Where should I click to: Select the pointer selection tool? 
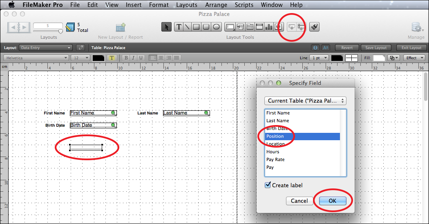[166, 27]
